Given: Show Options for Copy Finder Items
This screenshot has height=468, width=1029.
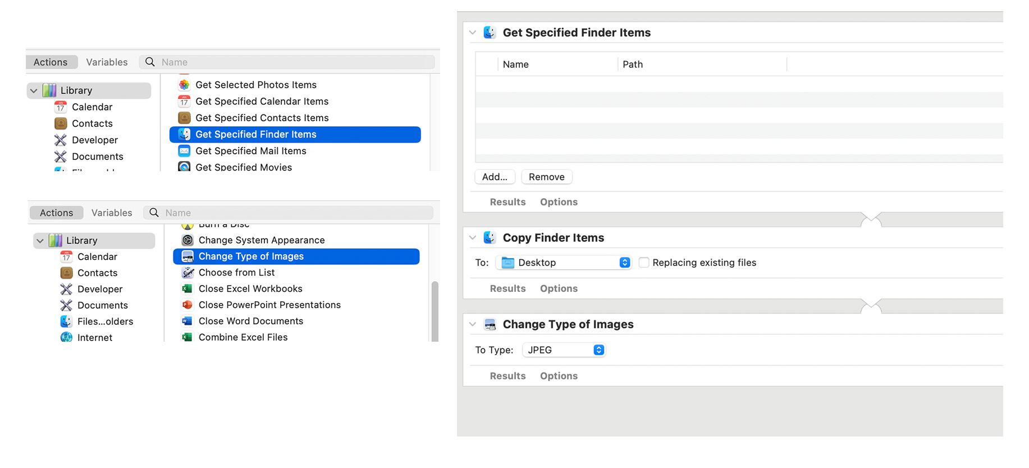Looking at the screenshot, I should [x=559, y=288].
